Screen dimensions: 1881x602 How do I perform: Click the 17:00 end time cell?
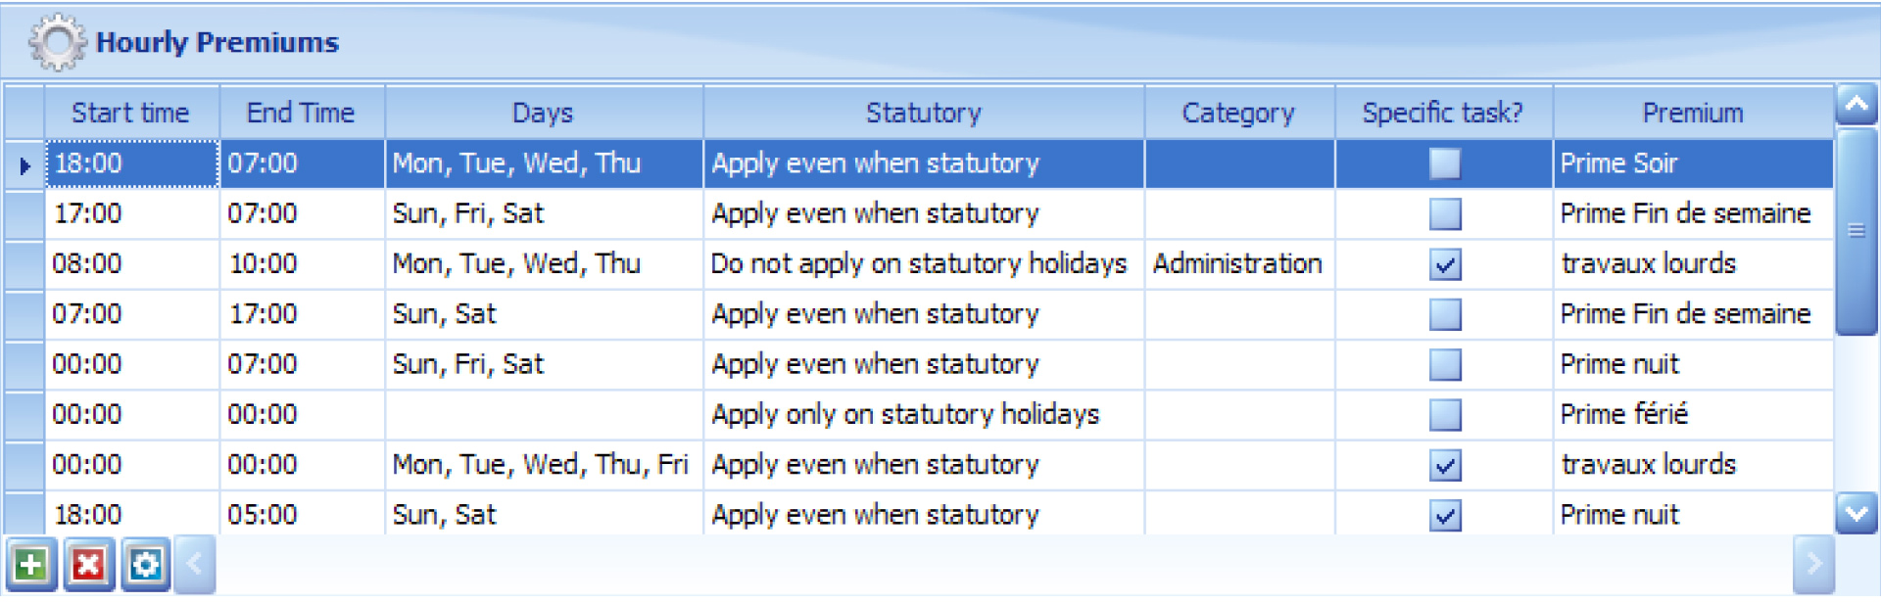coord(302,314)
